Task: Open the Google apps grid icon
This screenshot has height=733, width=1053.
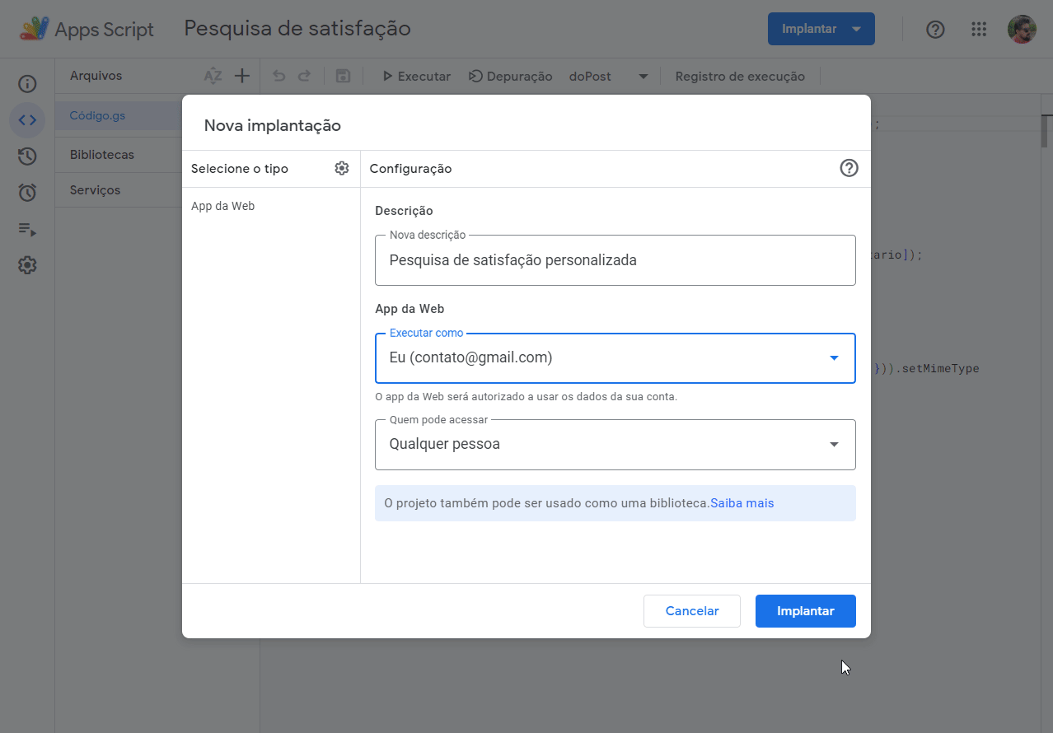Action: click(x=979, y=30)
